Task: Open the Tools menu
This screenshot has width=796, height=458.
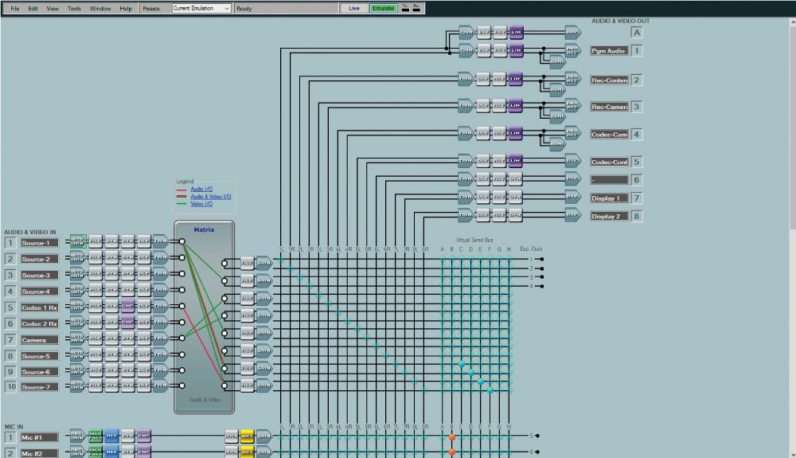Action: [74, 8]
